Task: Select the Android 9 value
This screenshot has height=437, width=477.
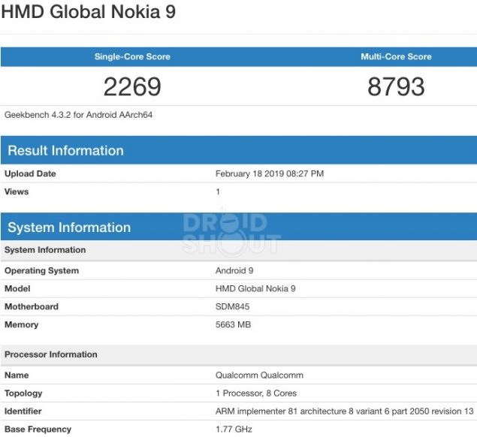Action: click(x=234, y=270)
